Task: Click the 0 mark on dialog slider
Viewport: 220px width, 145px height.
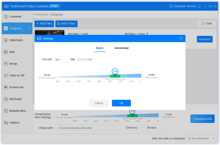Action: (141, 81)
